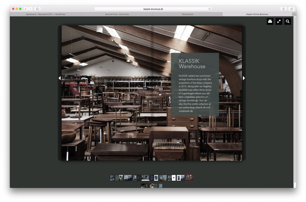Click Safari forward button
This screenshot has height=202, width=306.
point(31,9)
